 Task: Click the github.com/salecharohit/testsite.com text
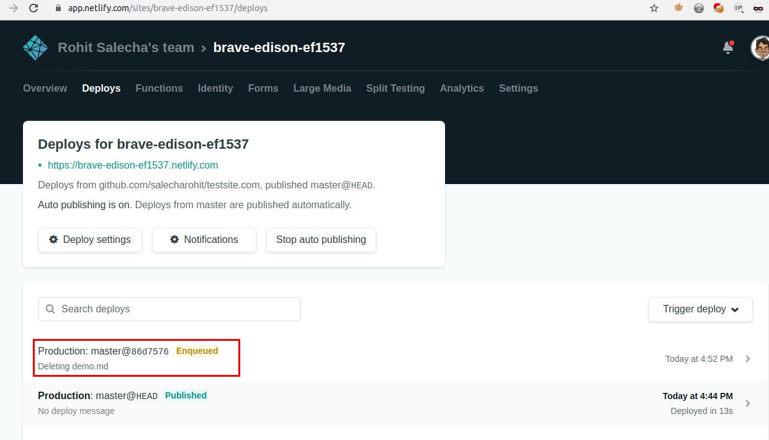(x=180, y=185)
